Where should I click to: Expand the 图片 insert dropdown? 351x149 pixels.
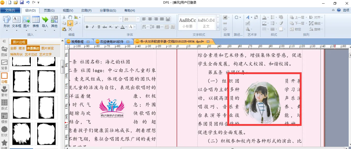[26, 30]
